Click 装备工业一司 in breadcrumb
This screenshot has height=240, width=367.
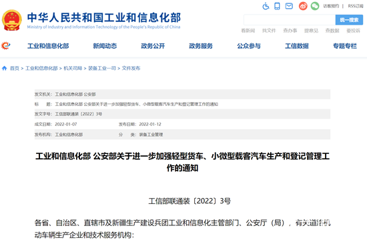coord(102,68)
